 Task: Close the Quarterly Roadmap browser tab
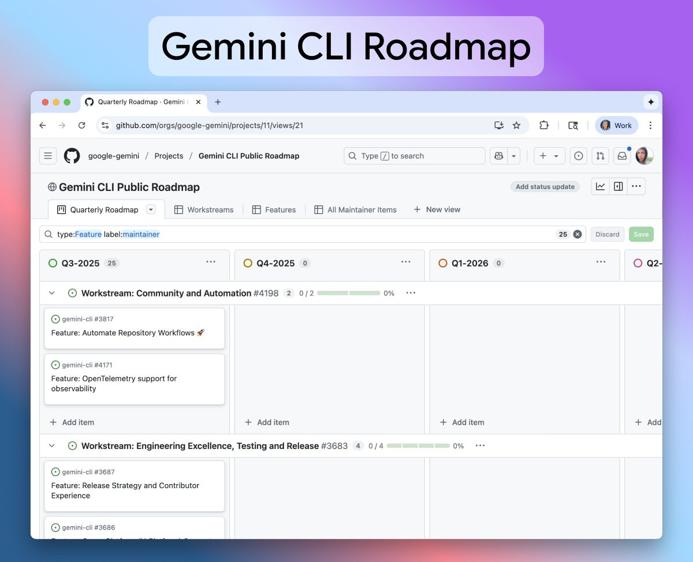pyautogui.click(x=198, y=102)
